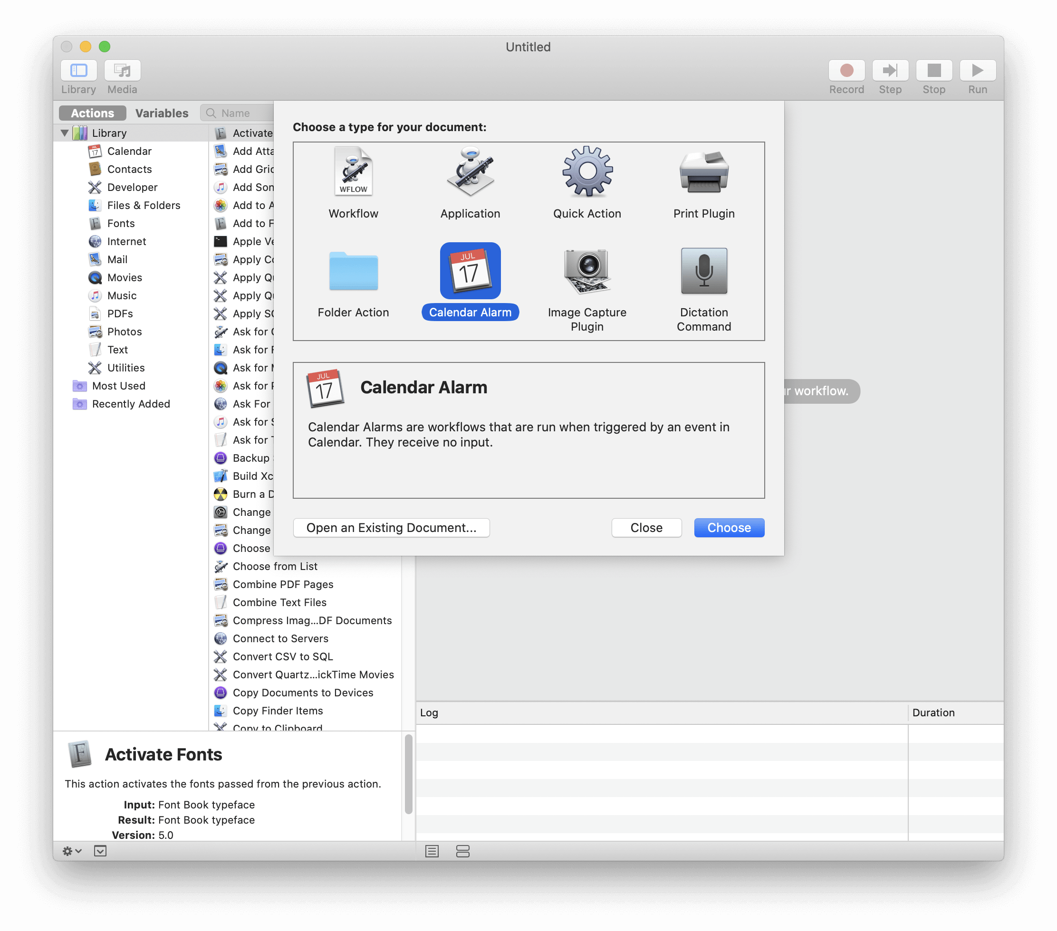Screen dimensions: 1057x931
Task: Click Open an Existing Document
Action: (x=391, y=527)
